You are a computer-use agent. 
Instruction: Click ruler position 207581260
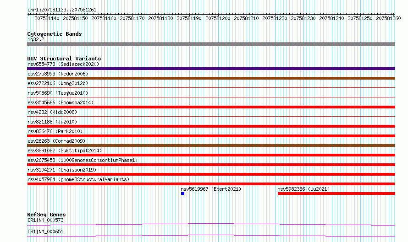click(388, 18)
